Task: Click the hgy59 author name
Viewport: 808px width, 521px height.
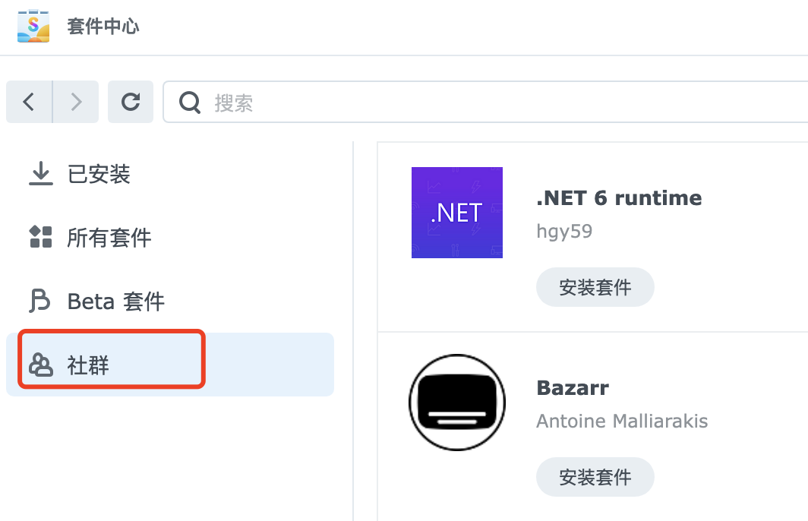Action: point(564,231)
